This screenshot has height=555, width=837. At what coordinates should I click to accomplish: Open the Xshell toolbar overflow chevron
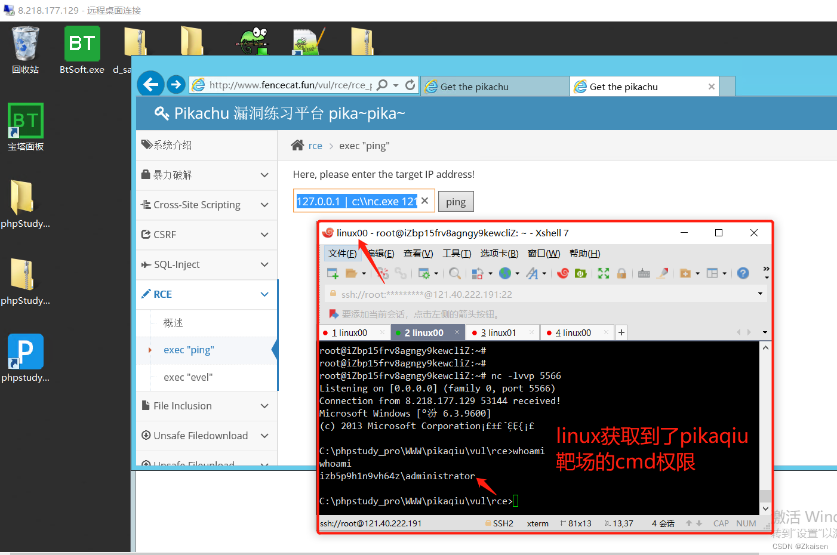point(766,273)
